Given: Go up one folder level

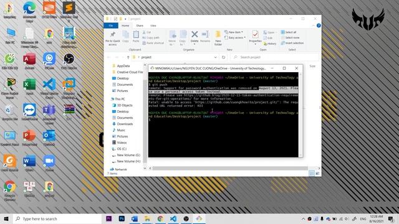Looking at the screenshot, I should (128, 57).
